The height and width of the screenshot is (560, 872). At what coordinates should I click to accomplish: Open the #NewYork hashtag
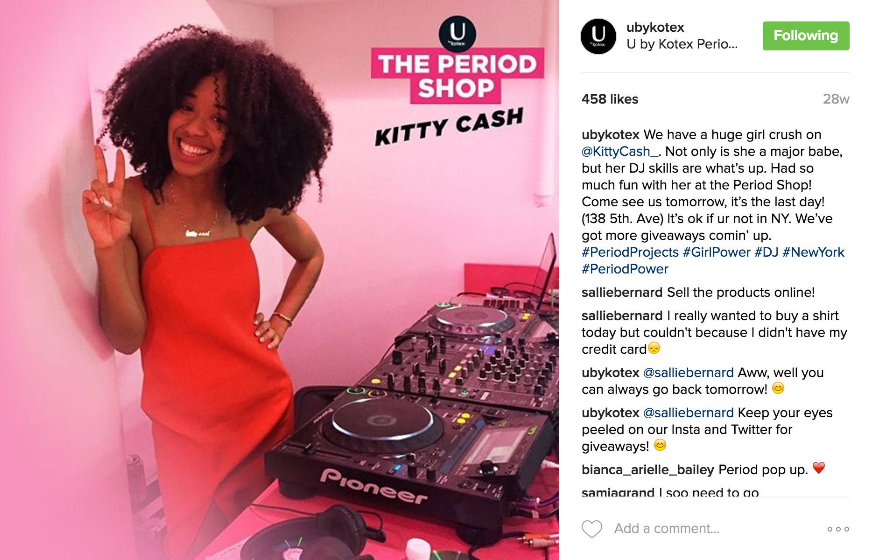(814, 252)
